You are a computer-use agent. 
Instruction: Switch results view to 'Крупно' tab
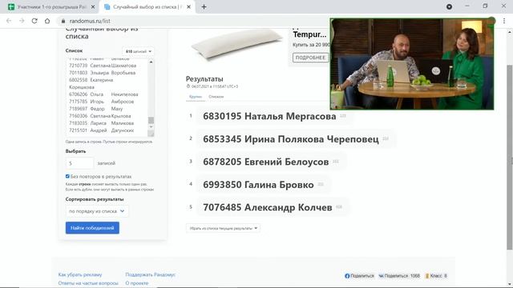coord(196,97)
